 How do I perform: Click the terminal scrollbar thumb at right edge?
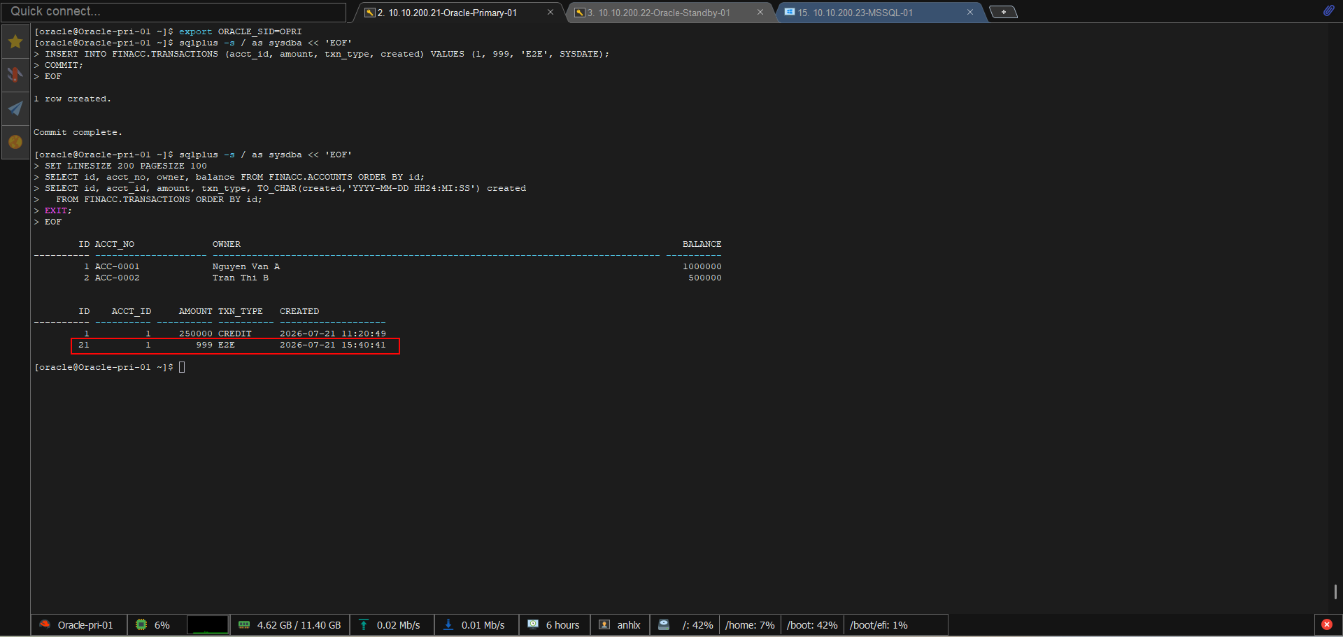pyautogui.click(x=1335, y=592)
